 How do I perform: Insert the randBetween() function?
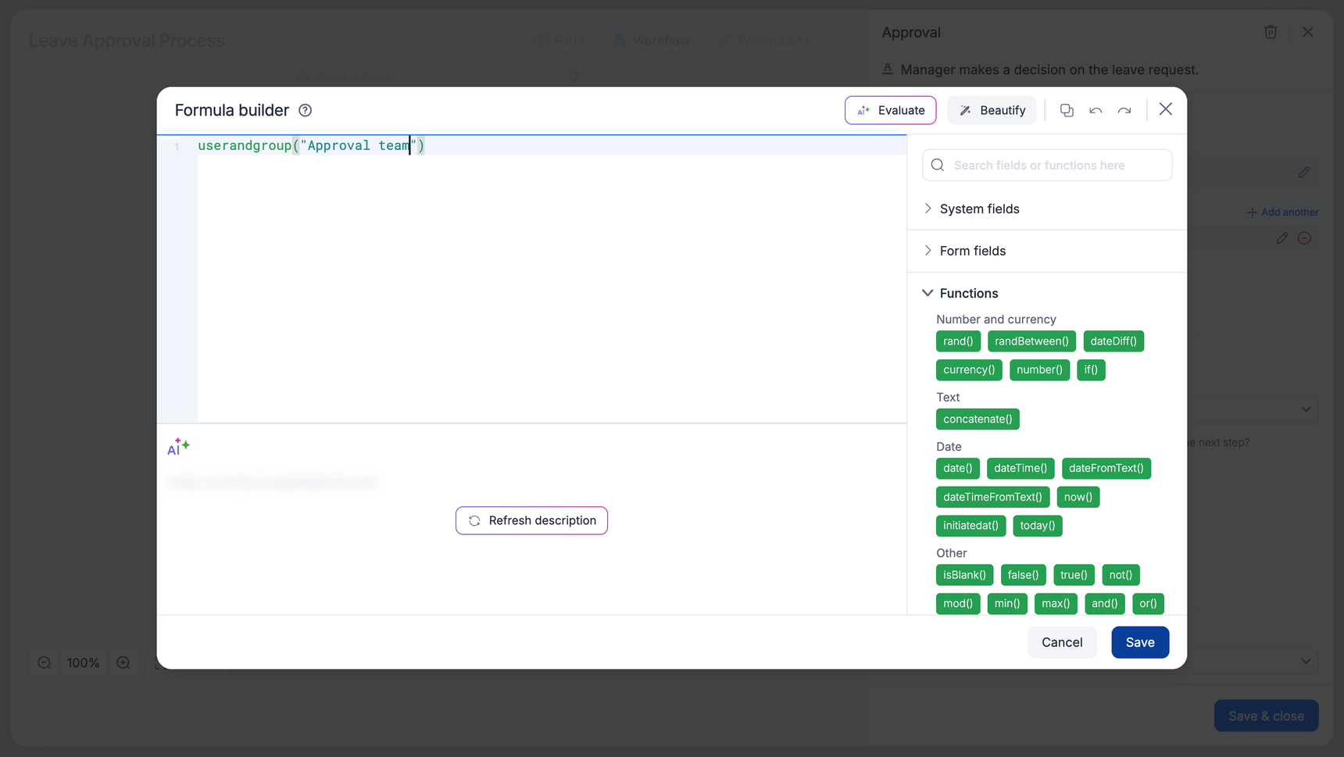(x=1031, y=341)
